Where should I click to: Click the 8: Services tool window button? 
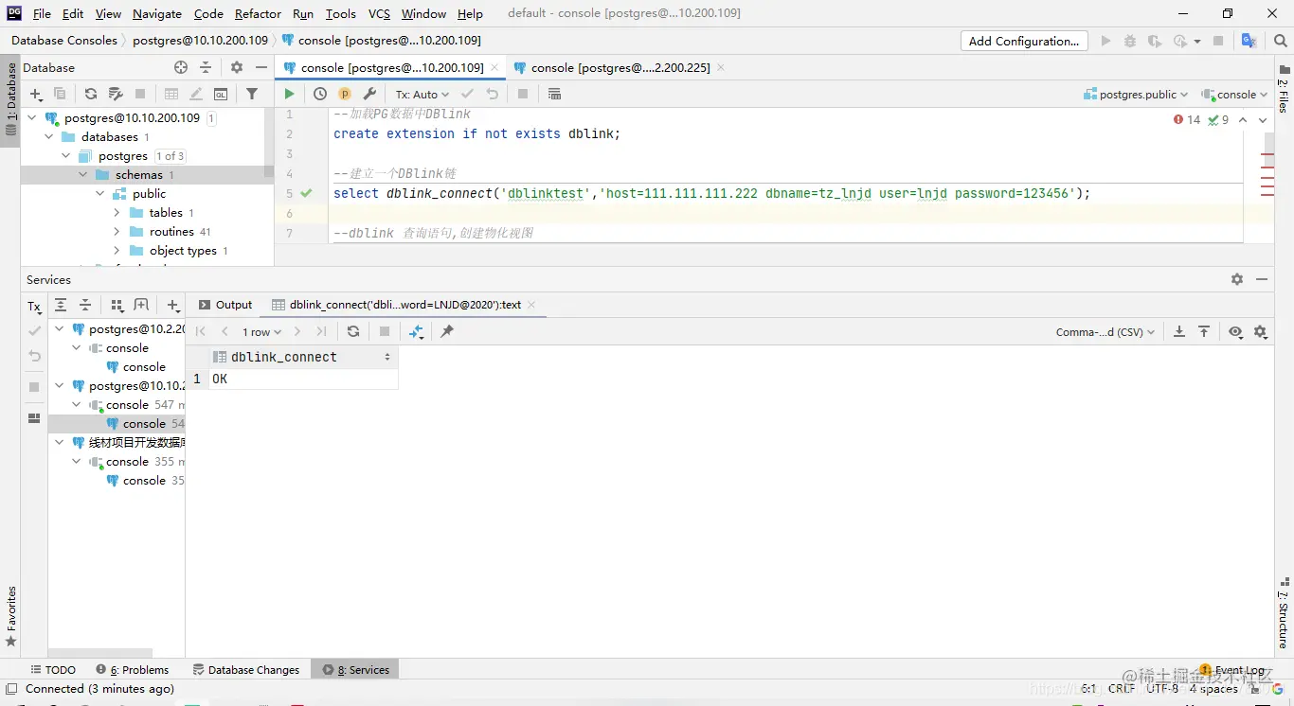coord(356,669)
